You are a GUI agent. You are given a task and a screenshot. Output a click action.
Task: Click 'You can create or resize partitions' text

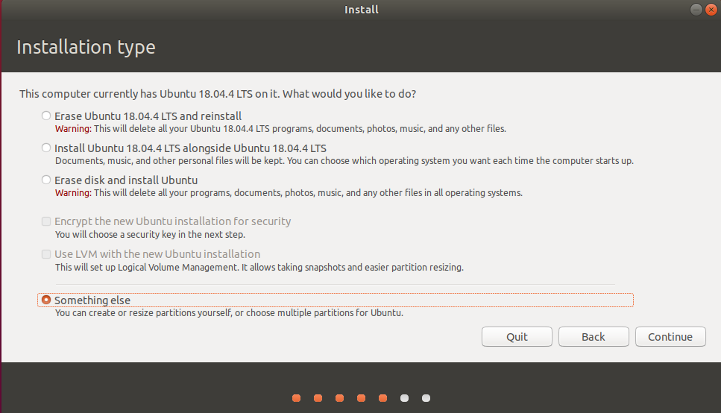(x=229, y=313)
